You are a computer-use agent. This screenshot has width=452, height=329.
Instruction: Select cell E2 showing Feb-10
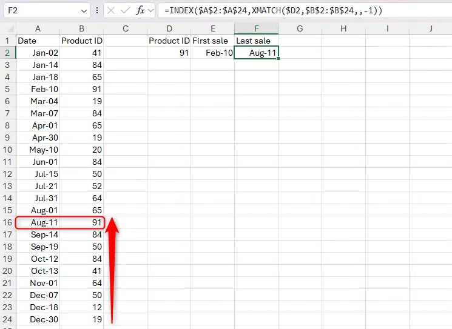pyautogui.click(x=213, y=53)
